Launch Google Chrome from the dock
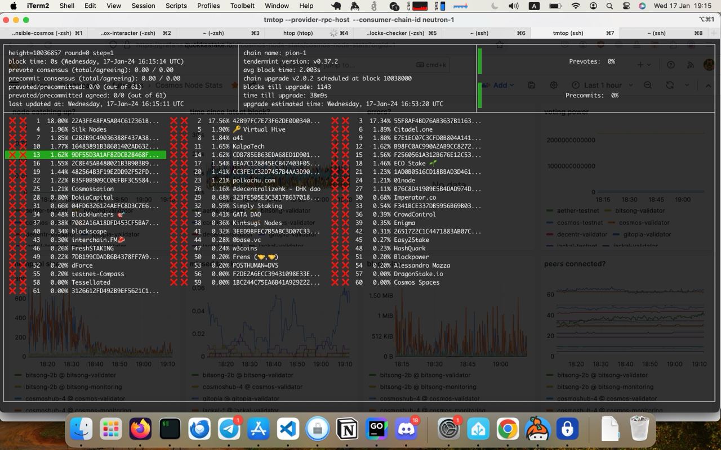 [x=508, y=429]
